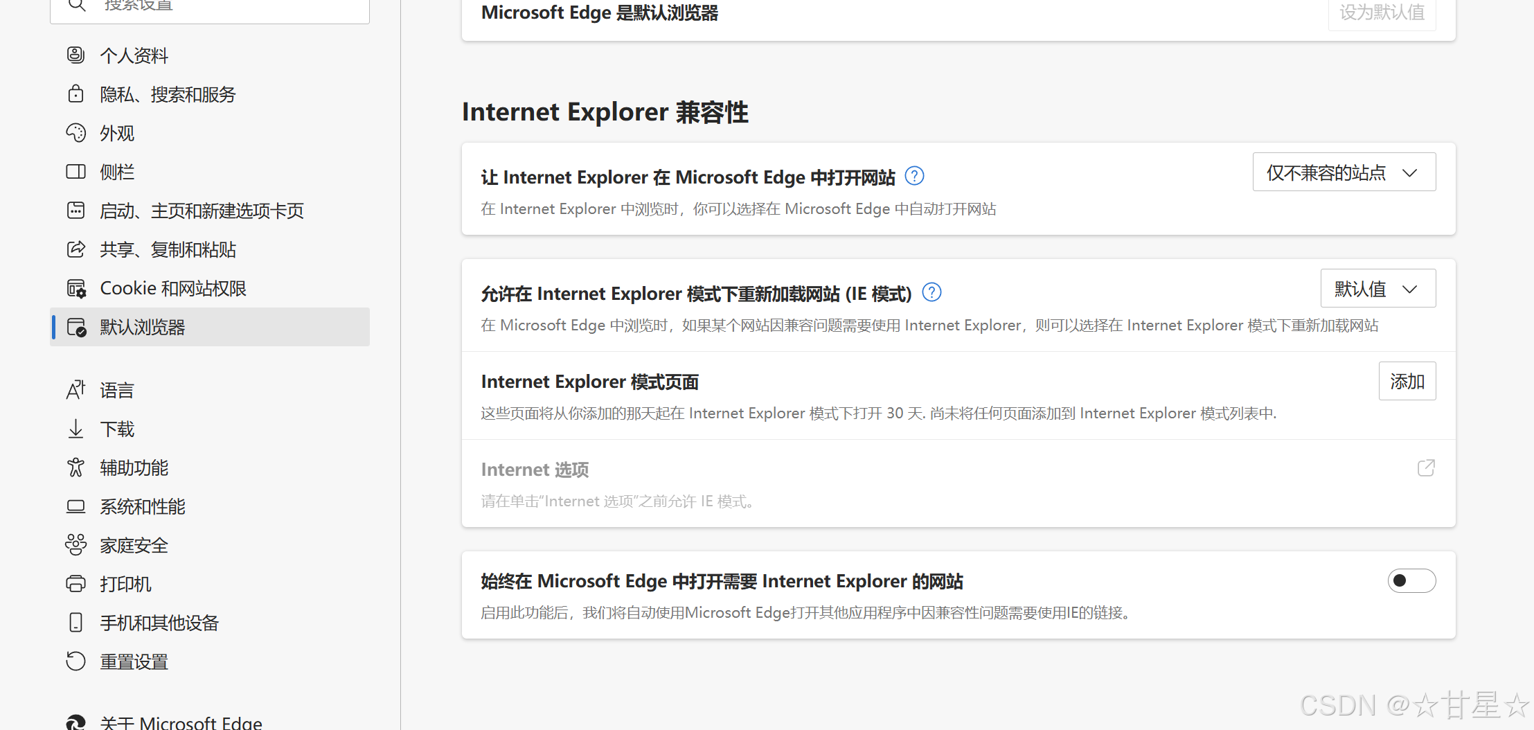Click the search magnifier icon in settings box
The height and width of the screenshot is (730, 1534).
click(77, 4)
